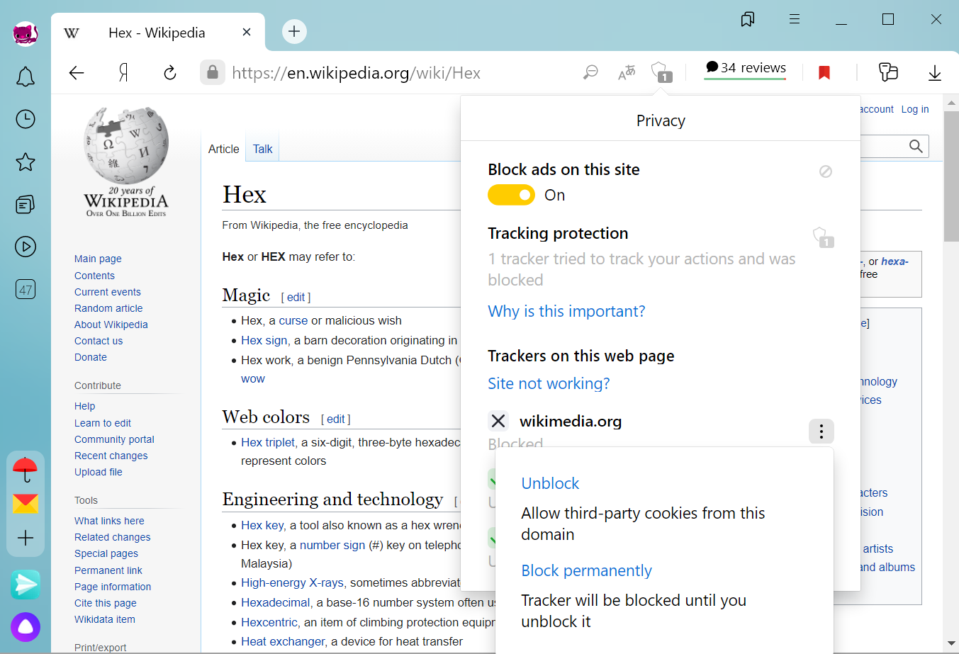The image size is (959, 654).
Task: Click Site not working? link
Action: coord(549,383)
